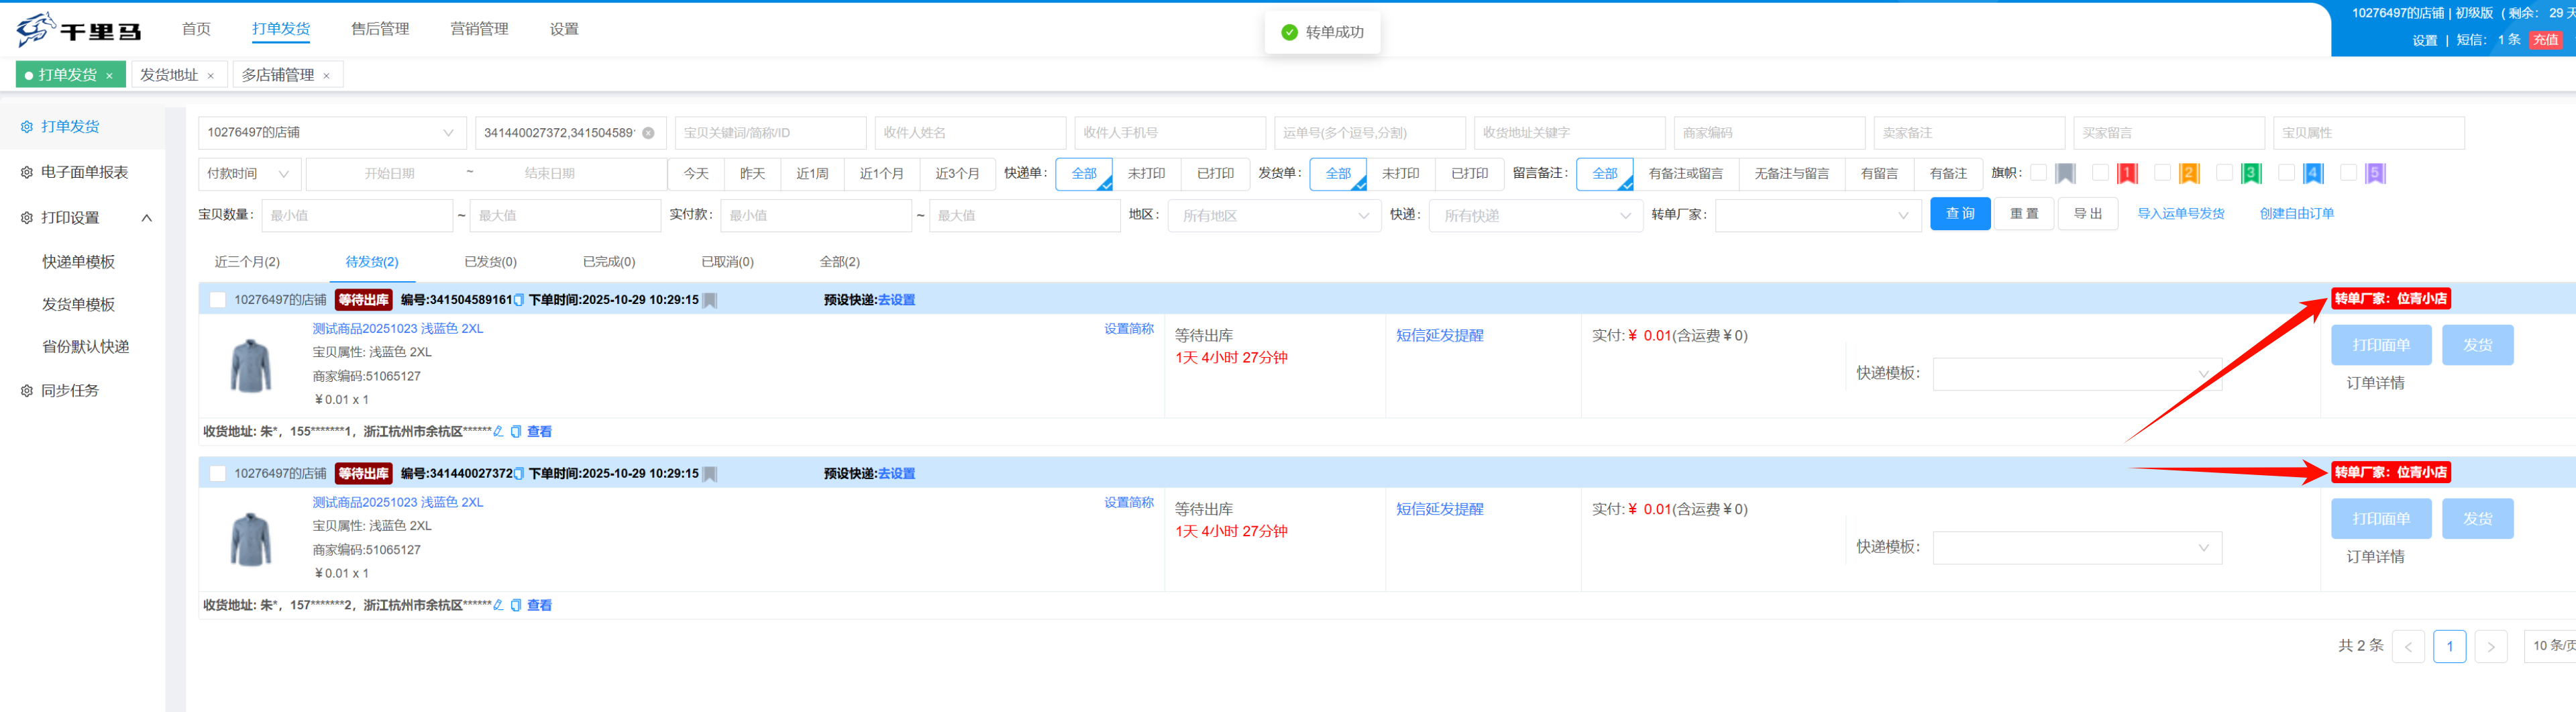
Task: Click the blue 查询 button
Action: click(1959, 214)
